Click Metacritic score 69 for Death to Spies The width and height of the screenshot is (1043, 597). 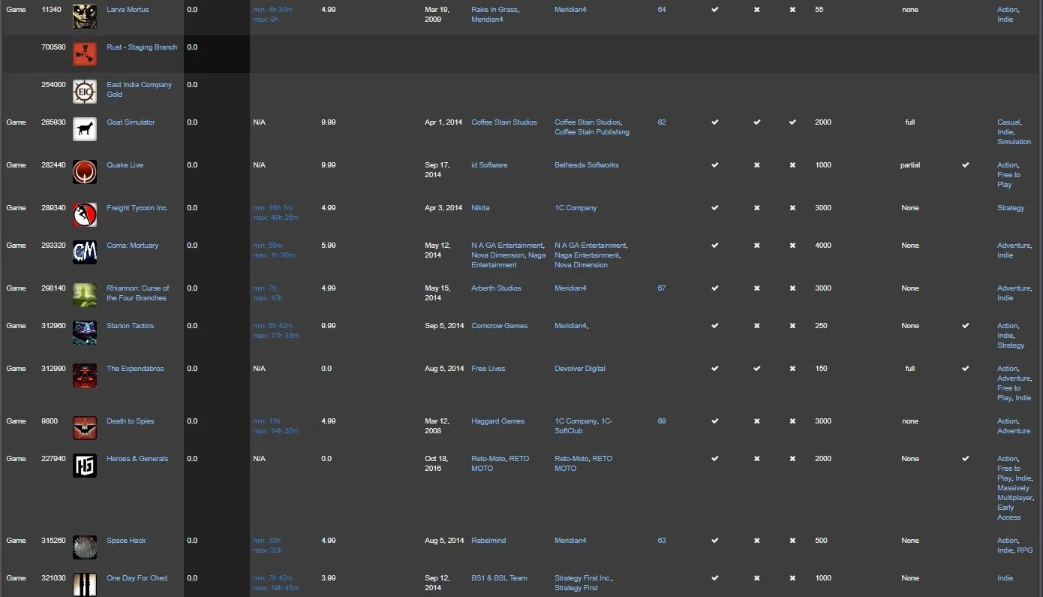(x=662, y=421)
